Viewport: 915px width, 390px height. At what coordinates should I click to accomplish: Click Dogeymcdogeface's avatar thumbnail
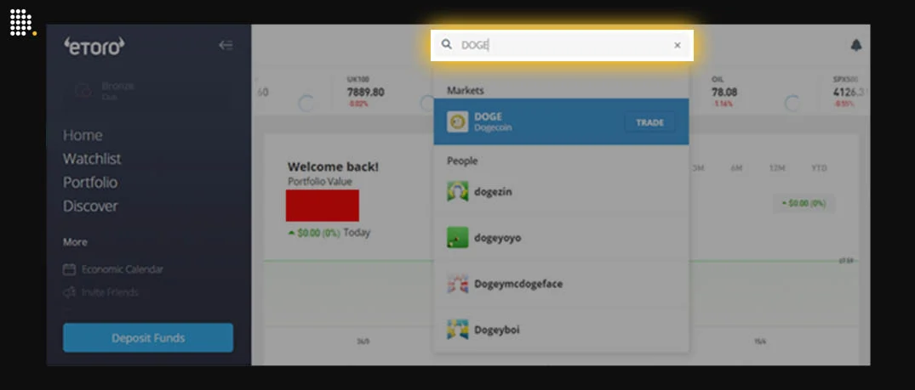458,283
